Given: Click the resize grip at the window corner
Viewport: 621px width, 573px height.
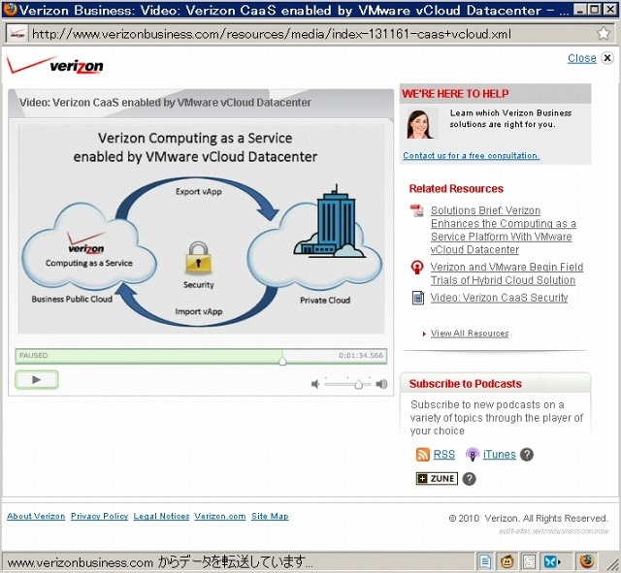Looking at the screenshot, I should pyautogui.click(x=611, y=562).
